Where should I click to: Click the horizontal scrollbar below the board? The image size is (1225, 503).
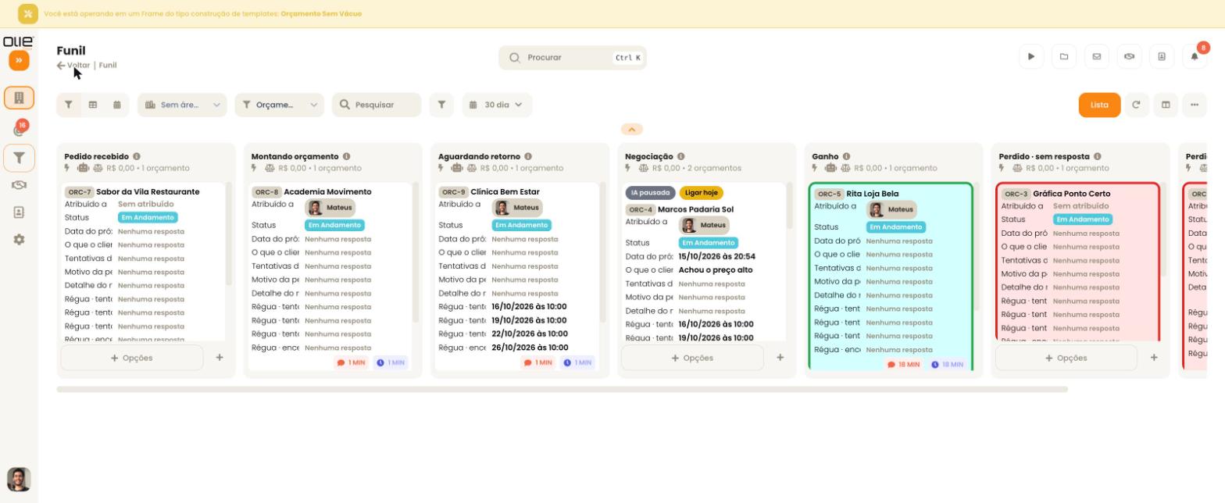tap(562, 389)
